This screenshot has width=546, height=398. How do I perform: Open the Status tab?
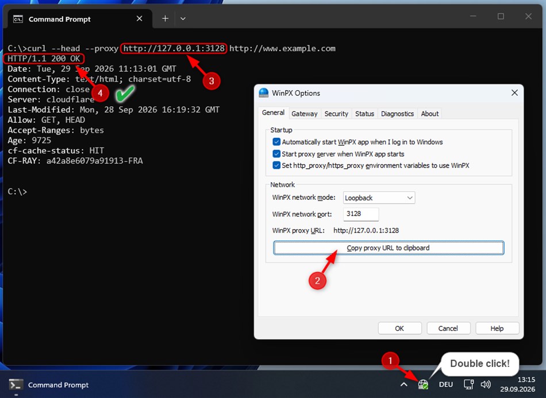(x=364, y=114)
